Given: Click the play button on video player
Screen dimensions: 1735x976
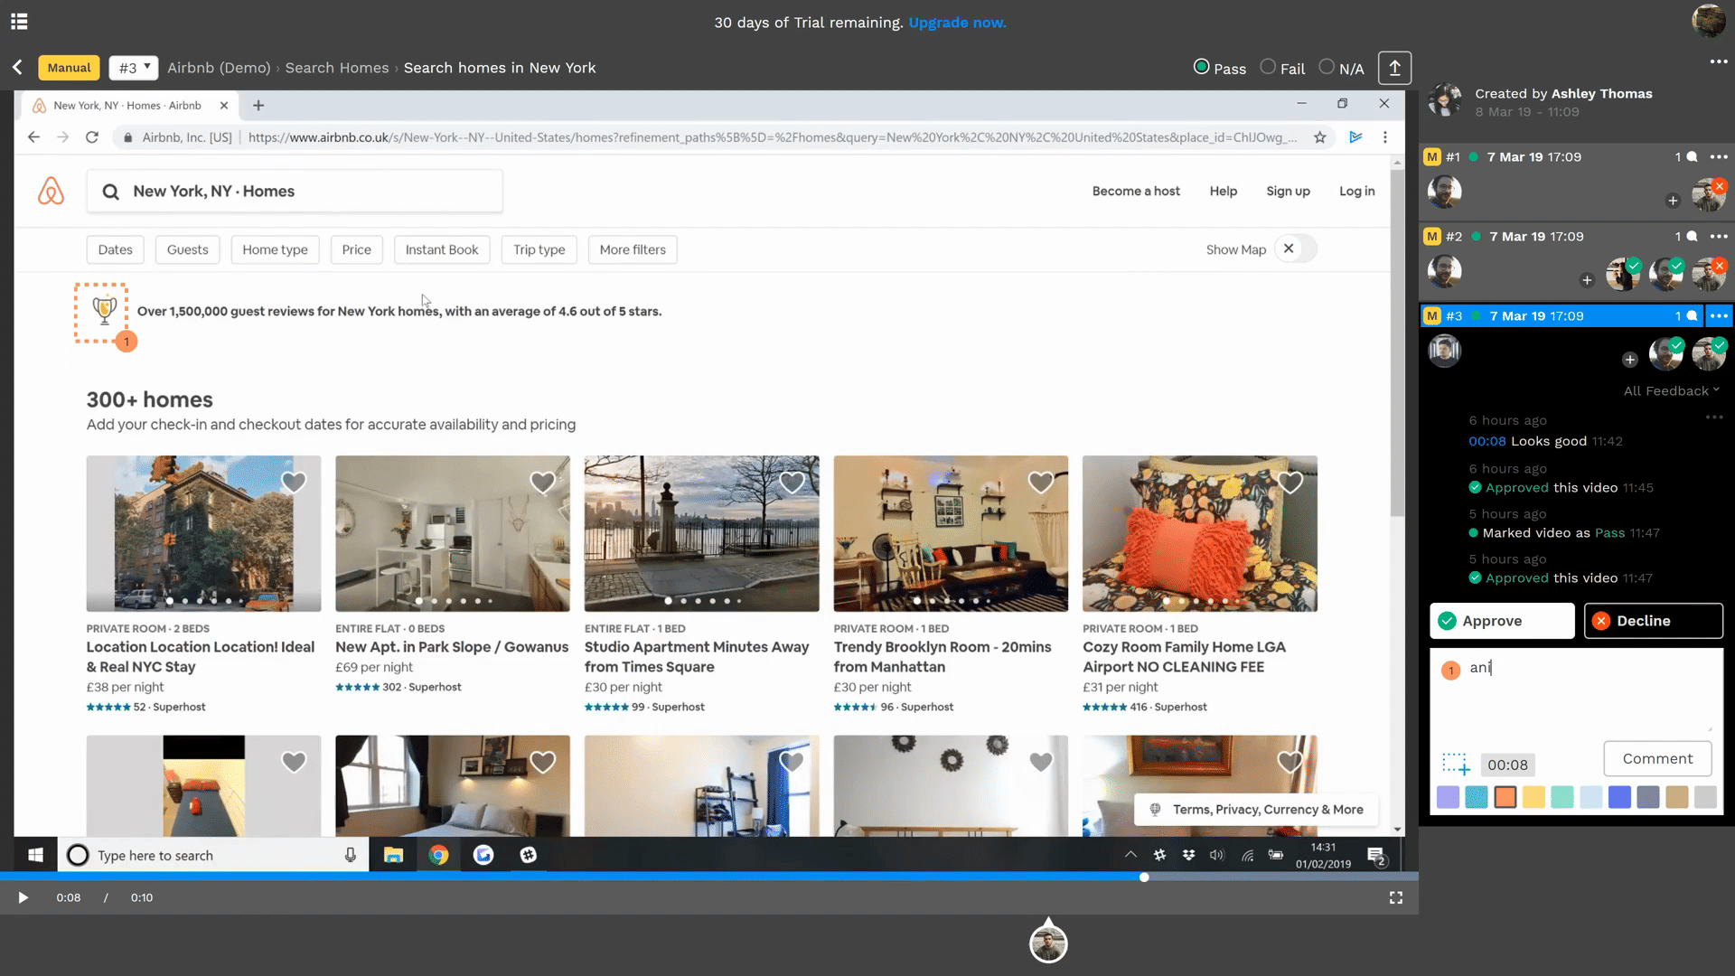Looking at the screenshot, I should pos(23,897).
